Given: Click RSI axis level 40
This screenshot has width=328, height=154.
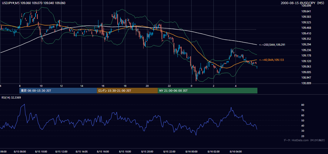Looking at the screenshot, I should pos(303,126).
